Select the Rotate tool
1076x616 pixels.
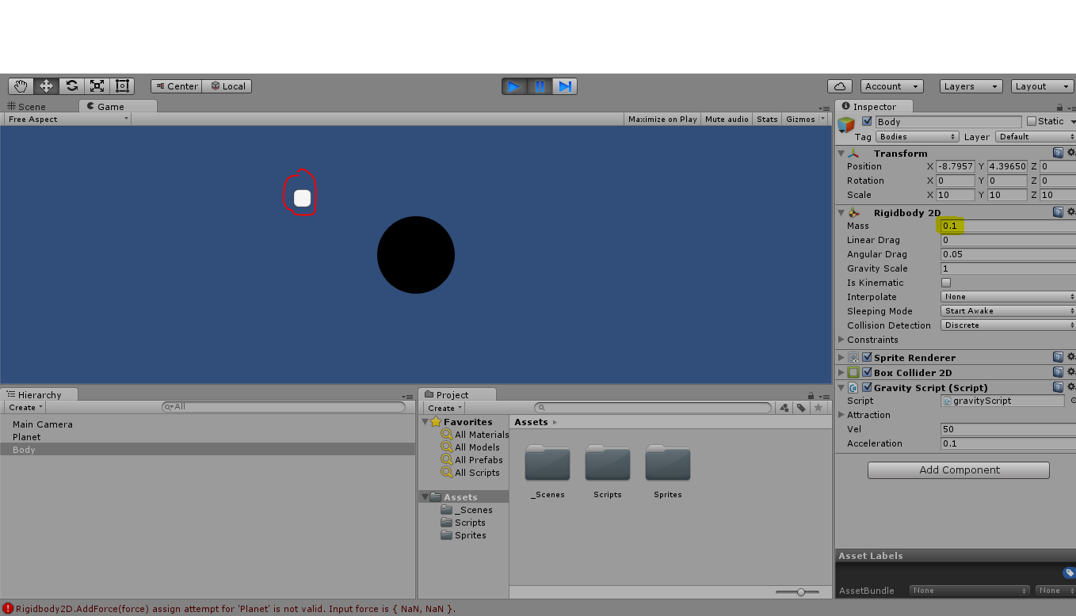coord(71,86)
